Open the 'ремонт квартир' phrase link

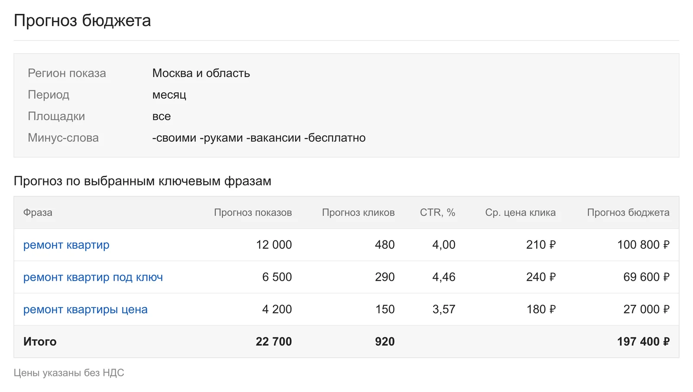tap(66, 245)
